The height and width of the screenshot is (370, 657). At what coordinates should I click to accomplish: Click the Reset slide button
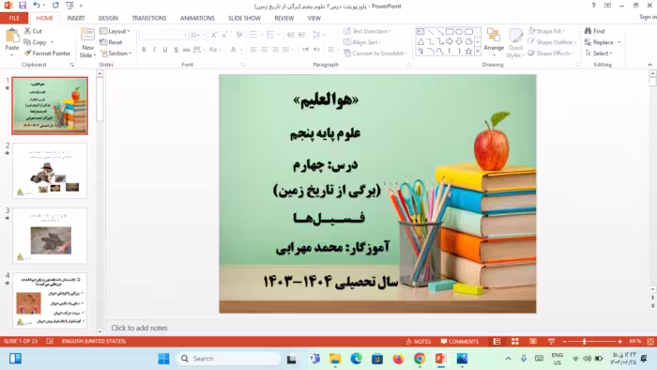click(112, 42)
